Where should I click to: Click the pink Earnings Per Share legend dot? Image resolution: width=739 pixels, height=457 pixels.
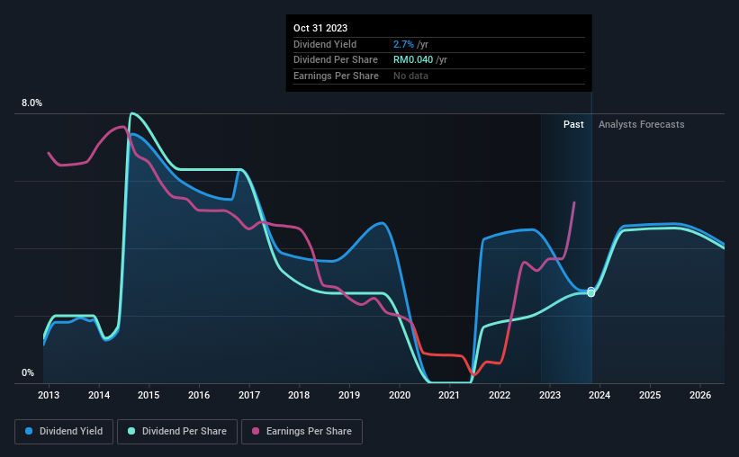(256, 431)
